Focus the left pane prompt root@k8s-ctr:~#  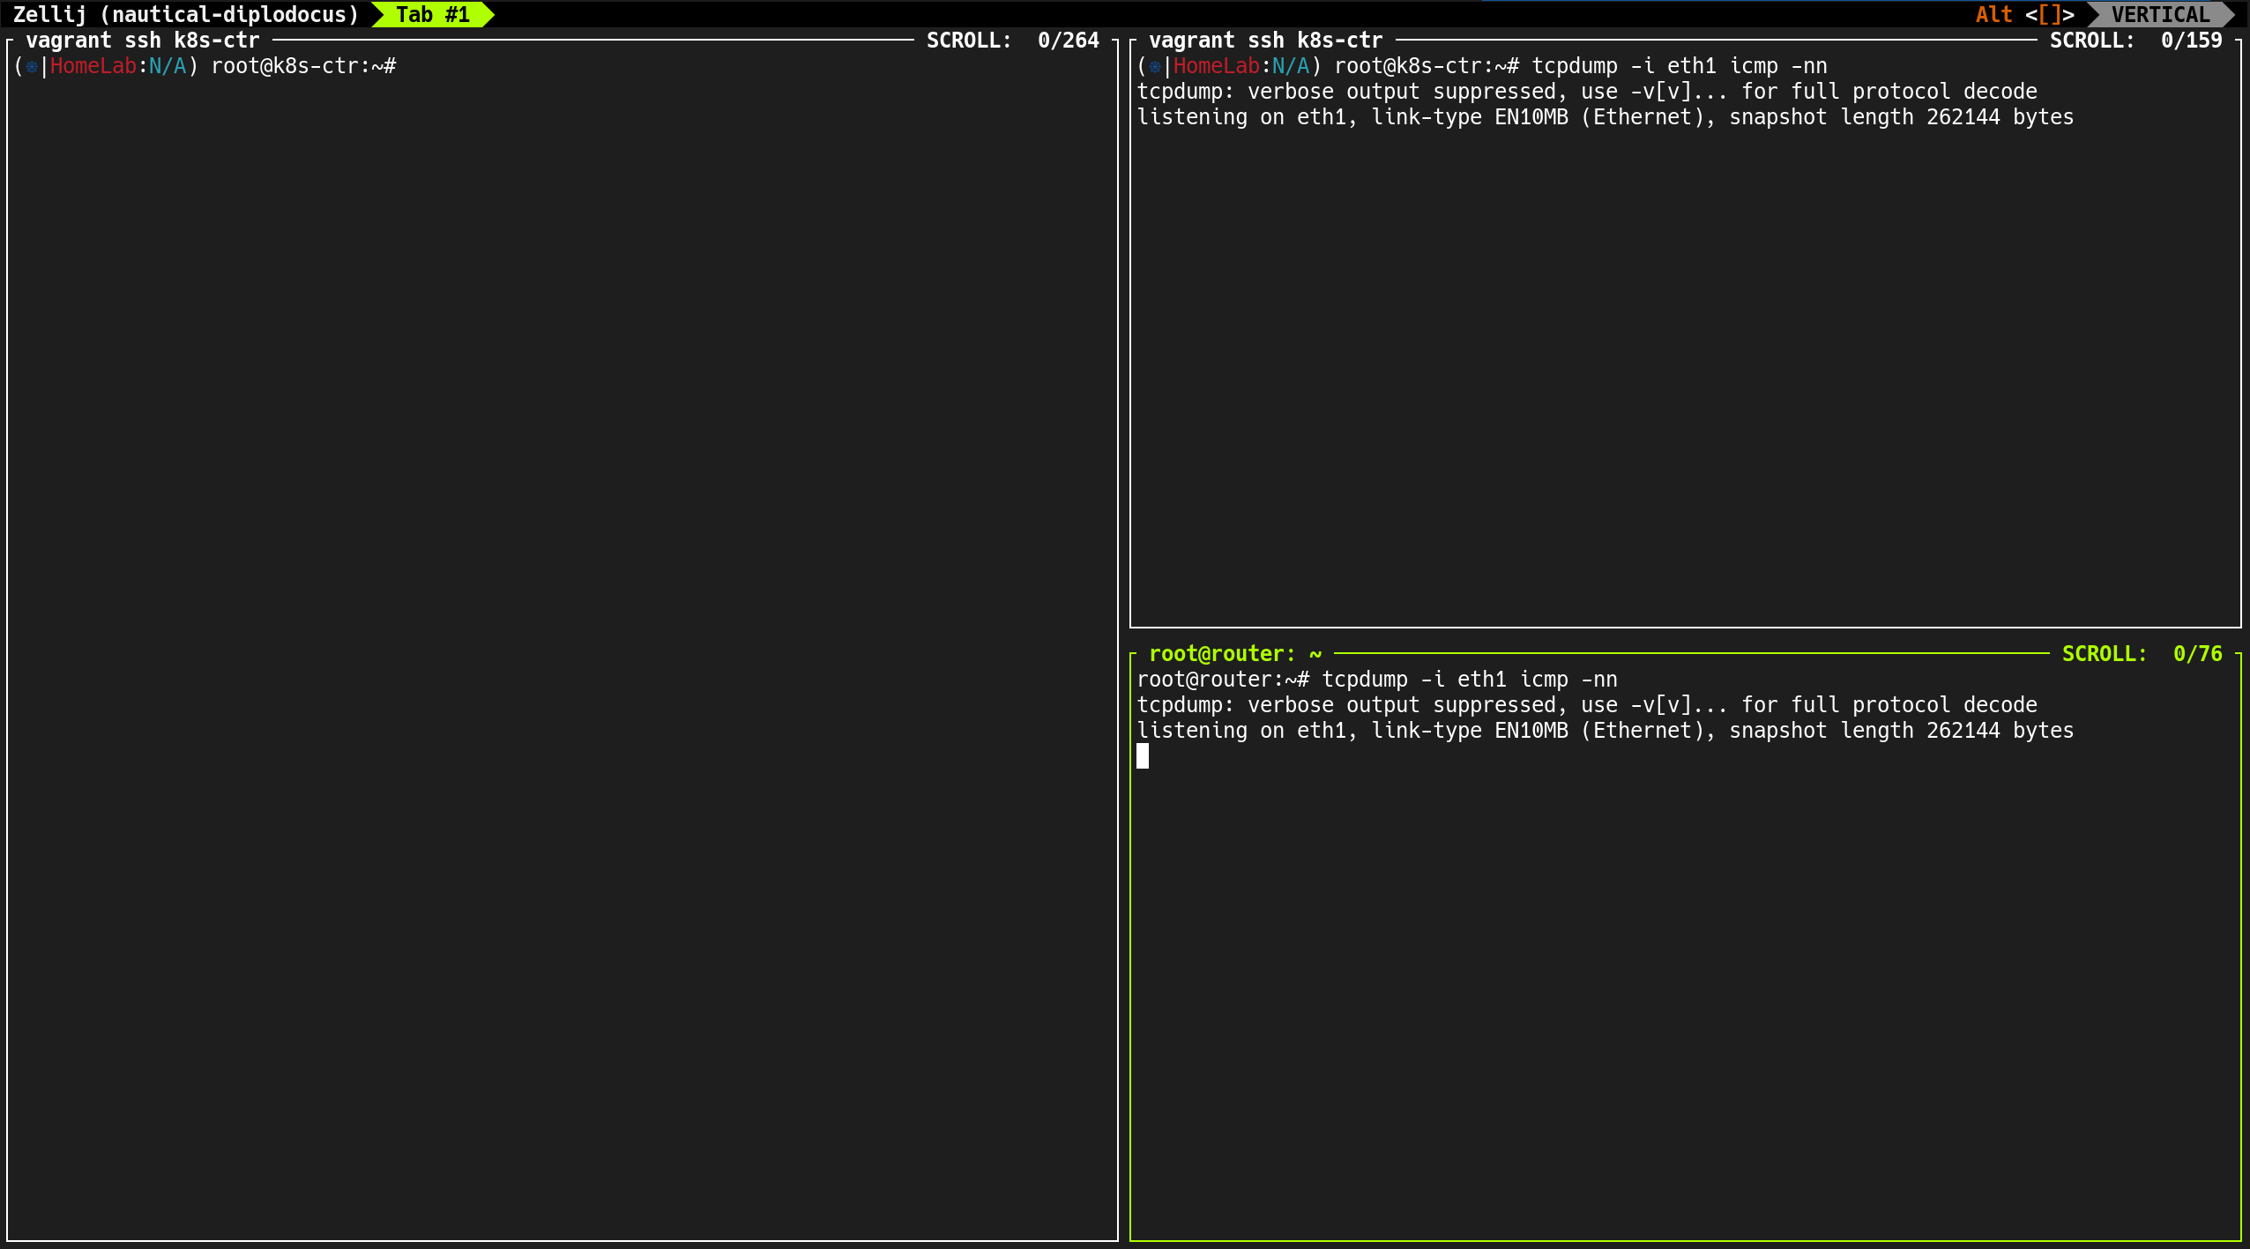(304, 66)
